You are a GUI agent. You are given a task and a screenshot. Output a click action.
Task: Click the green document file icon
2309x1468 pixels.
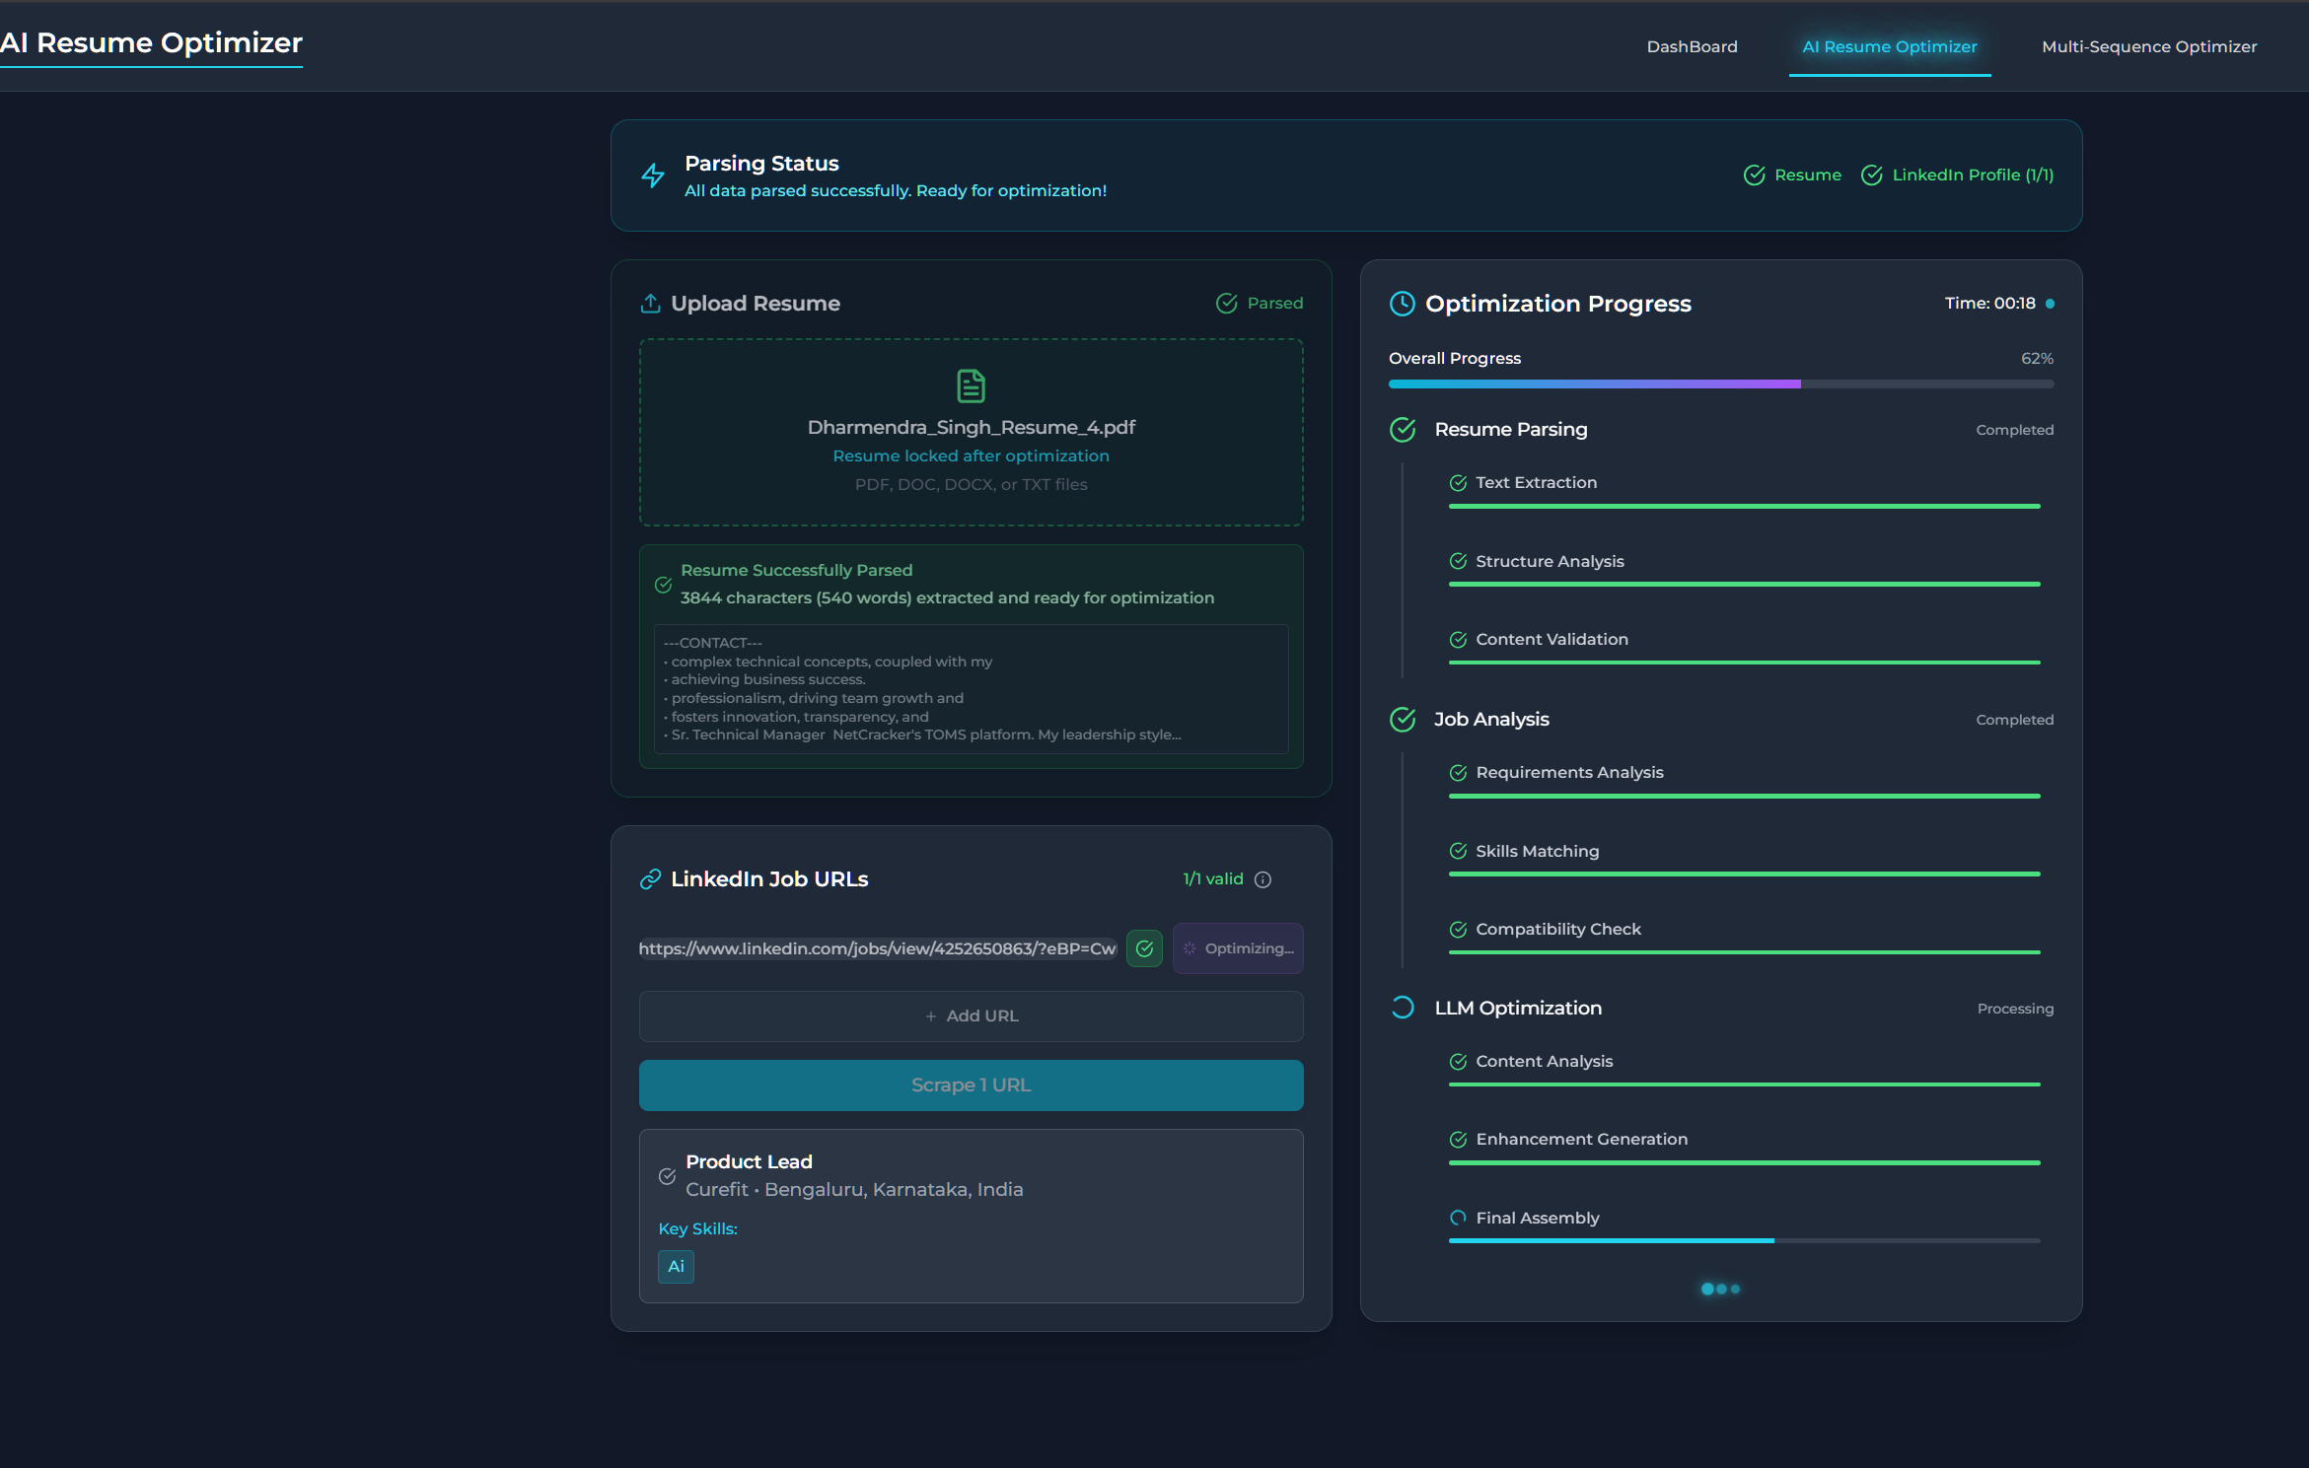(x=971, y=385)
